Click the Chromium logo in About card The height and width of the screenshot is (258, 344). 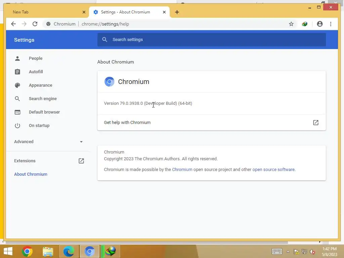109,82
